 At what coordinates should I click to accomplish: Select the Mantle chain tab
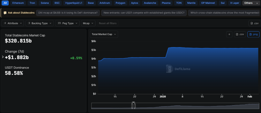pos(191,3)
